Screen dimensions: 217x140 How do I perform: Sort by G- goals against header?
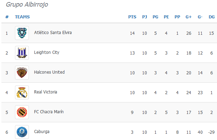[200, 17]
